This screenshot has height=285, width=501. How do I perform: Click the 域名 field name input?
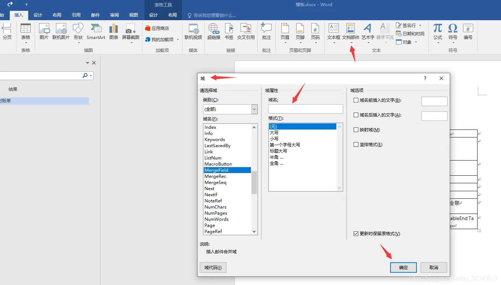click(306, 109)
